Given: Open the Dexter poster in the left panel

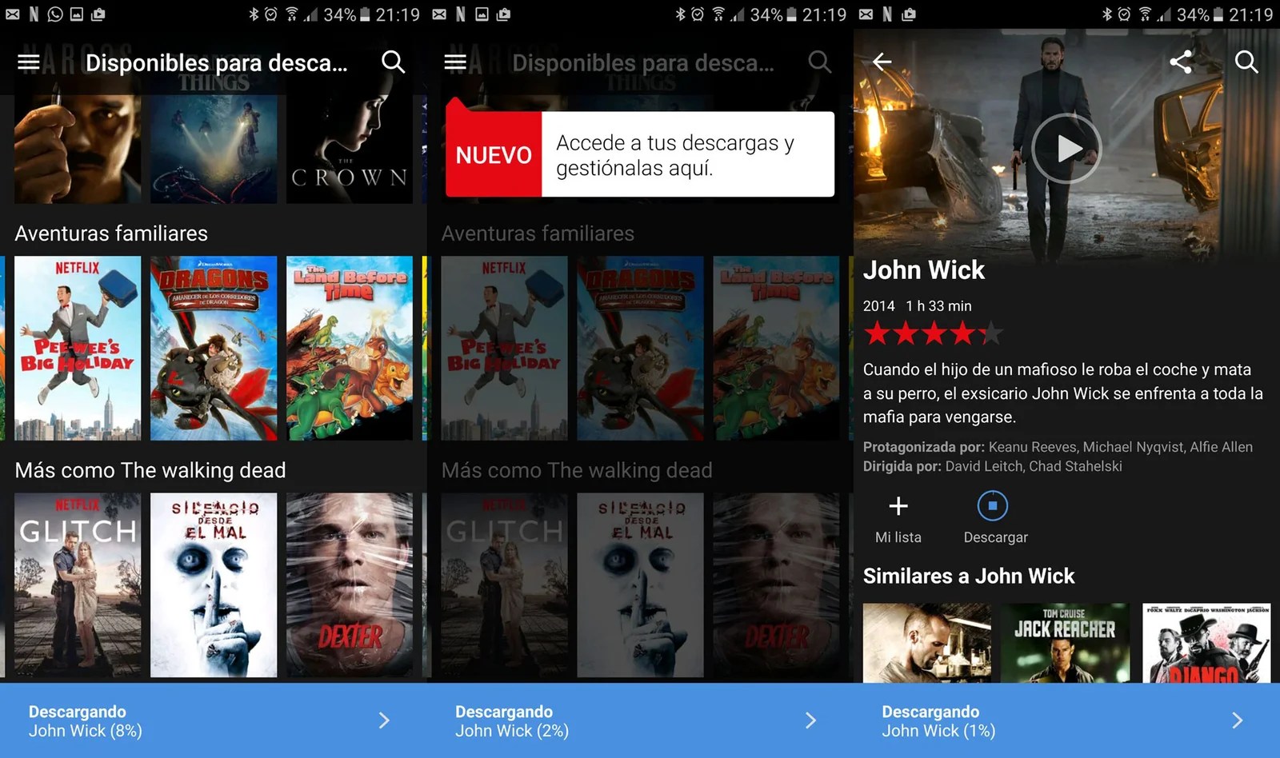Looking at the screenshot, I should pyautogui.click(x=350, y=585).
